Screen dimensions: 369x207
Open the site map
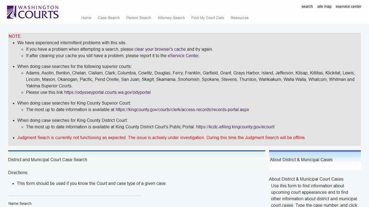click(x=324, y=6)
